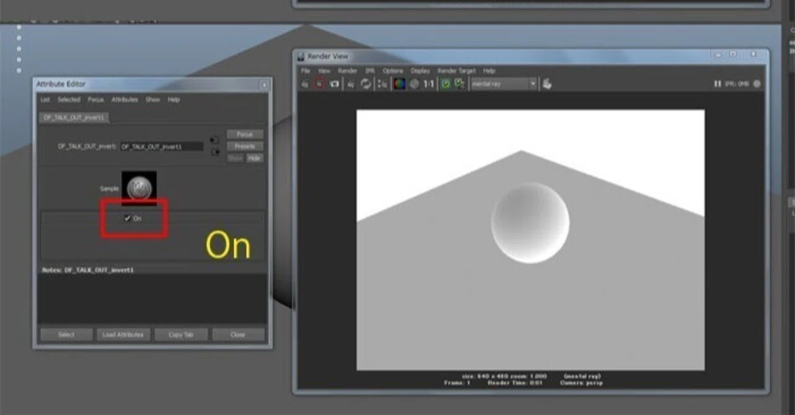
Task: Click the Camera: persp text
Action: click(x=583, y=383)
